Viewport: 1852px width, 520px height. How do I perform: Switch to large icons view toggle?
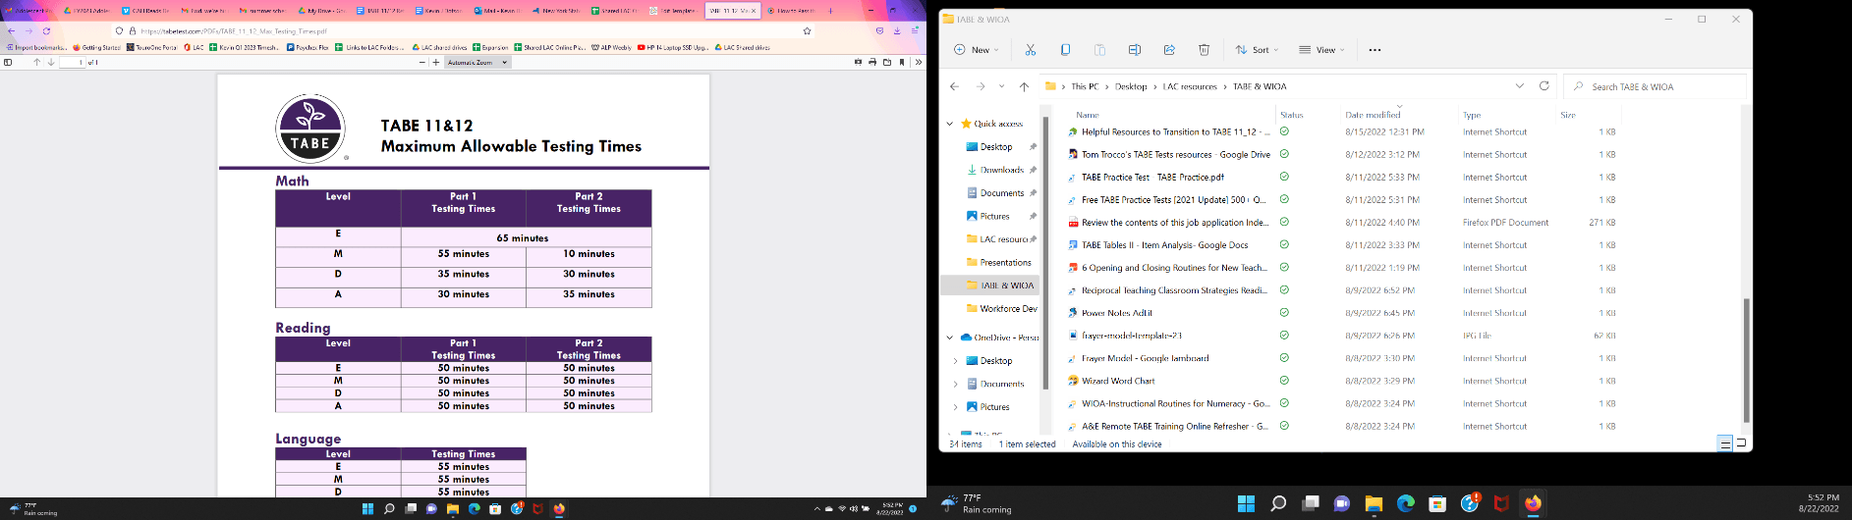pyautogui.click(x=1741, y=443)
